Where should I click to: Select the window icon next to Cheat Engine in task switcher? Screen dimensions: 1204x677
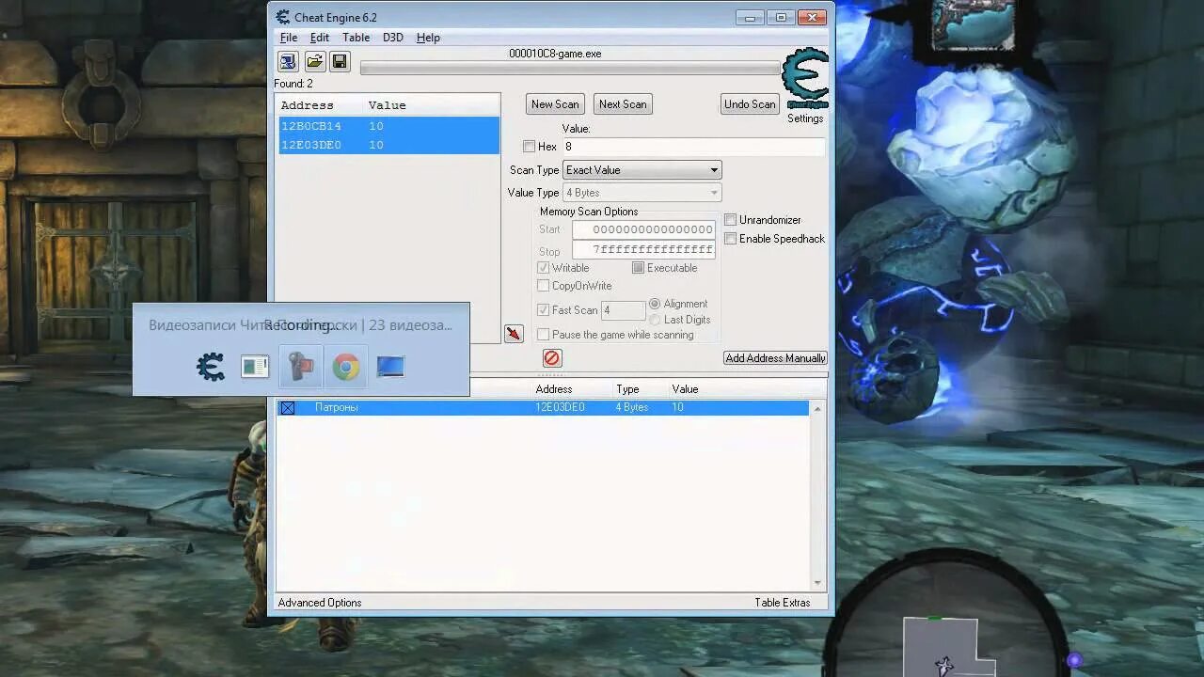tap(255, 367)
